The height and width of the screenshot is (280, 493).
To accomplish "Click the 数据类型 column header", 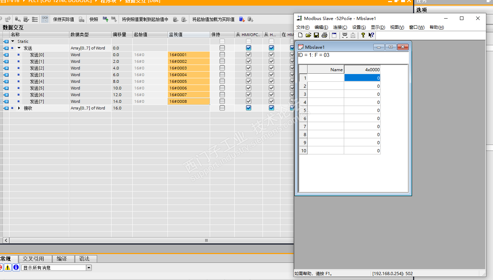I will (x=90, y=35).
